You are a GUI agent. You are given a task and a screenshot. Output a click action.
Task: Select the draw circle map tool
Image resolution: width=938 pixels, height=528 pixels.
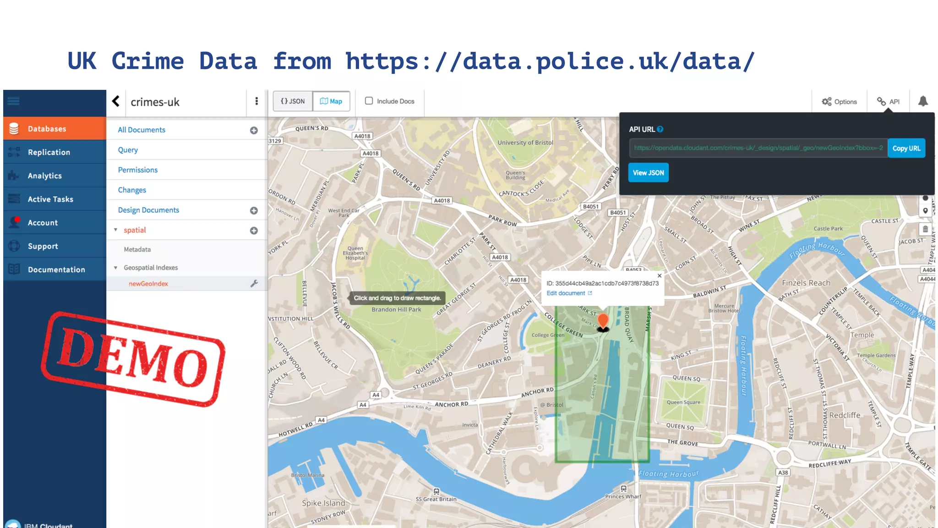point(925,199)
